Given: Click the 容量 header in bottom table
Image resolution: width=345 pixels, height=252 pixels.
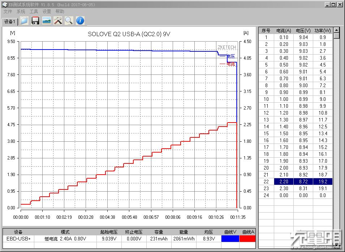Looking at the screenshot, I should [x=159, y=232].
